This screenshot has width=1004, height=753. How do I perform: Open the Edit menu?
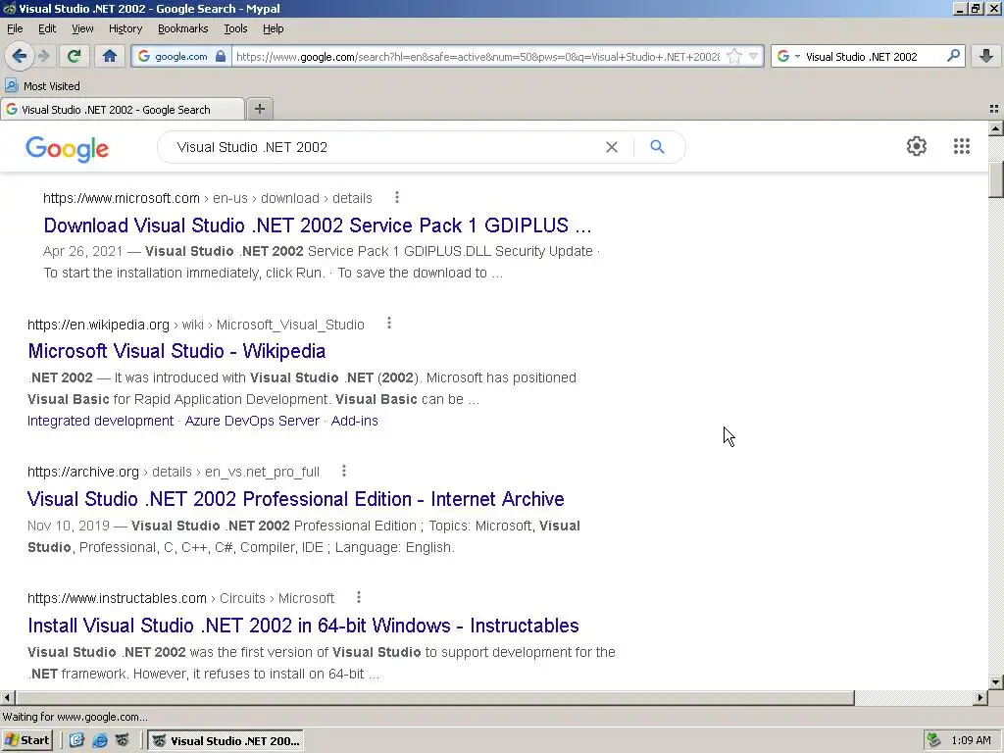tap(47, 28)
